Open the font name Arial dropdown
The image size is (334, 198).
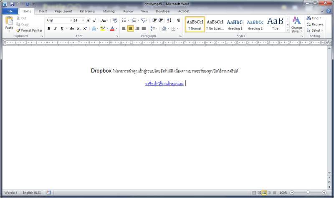71,20
